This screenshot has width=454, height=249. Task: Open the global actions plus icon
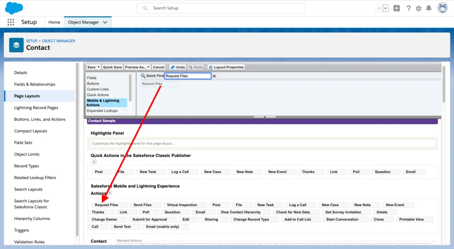pyautogui.click(x=396, y=8)
